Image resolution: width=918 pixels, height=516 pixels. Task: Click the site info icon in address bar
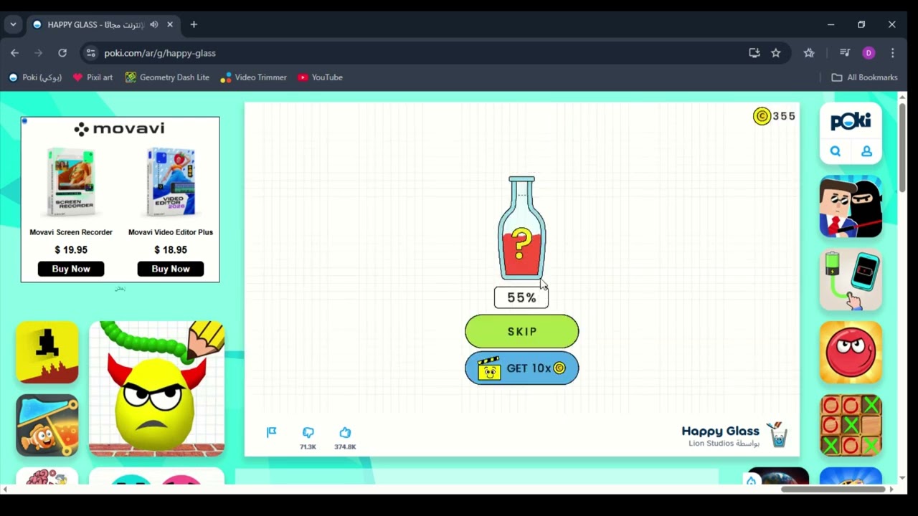click(x=90, y=53)
